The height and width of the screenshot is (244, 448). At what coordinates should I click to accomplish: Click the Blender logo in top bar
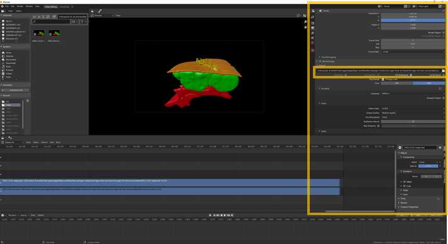click(x=3, y=6)
